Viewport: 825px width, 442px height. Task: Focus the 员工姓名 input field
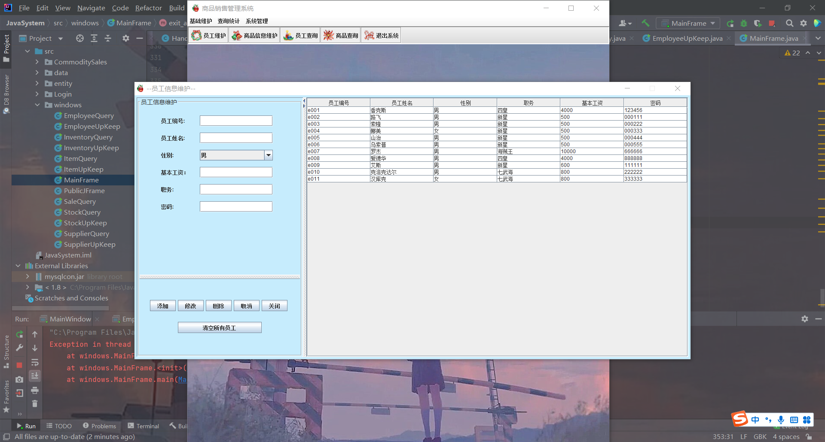[x=236, y=138]
